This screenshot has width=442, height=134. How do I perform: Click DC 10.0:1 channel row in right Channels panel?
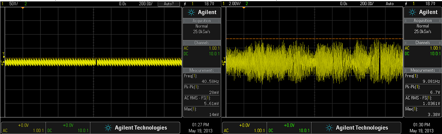pos(422,54)
